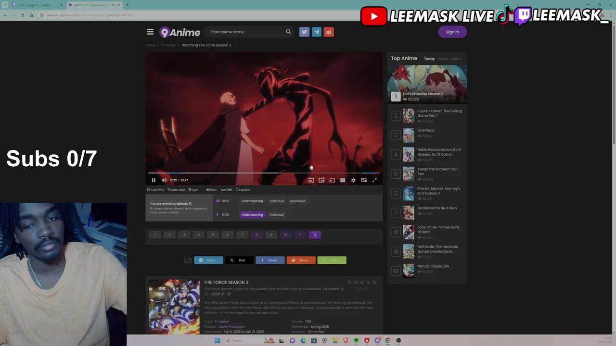The image size is (616, 346).
Task: Switch Top Anime to Week tab
Action: [x=443, y=59]
